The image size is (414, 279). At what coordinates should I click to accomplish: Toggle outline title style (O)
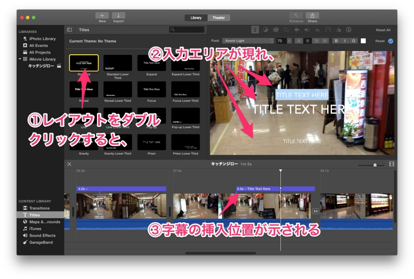[x=353, y=41]
